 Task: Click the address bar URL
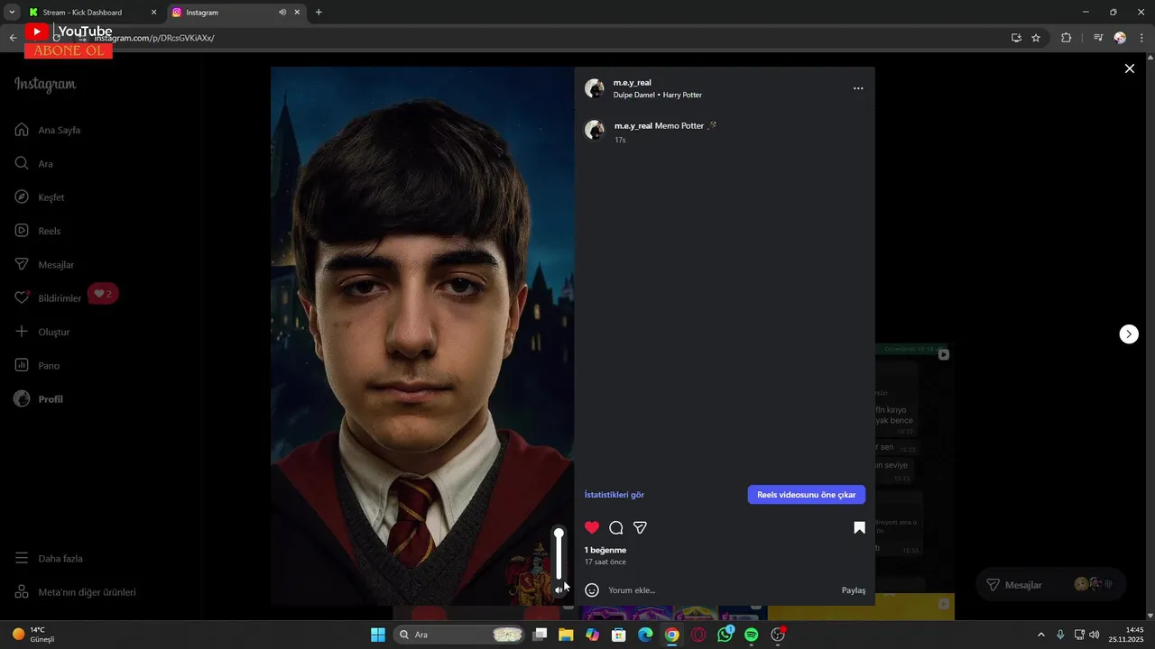point(154,38)
